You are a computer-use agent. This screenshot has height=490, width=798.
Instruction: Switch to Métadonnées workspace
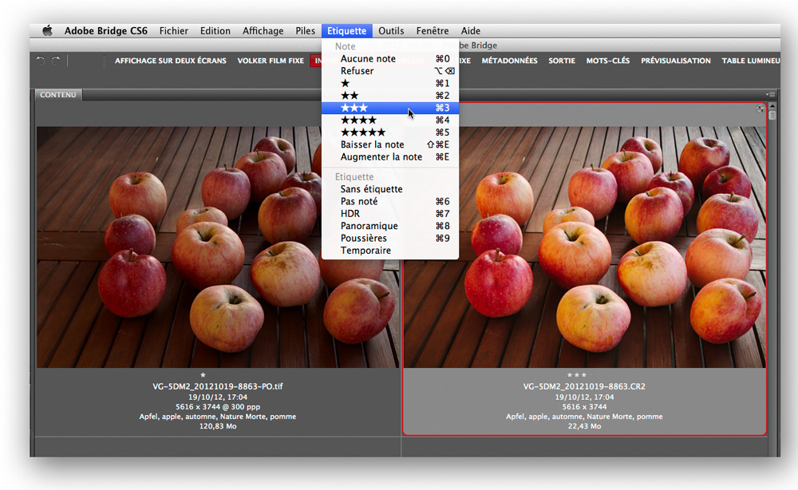[x=509, y=61]
